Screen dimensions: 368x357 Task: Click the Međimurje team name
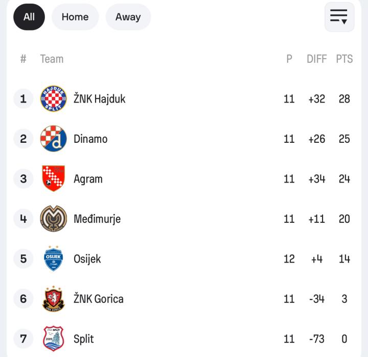pos(97,219)
